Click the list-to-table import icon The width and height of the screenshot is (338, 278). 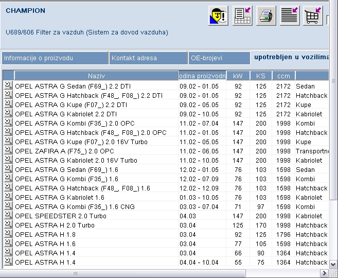(x=242, y=16)
